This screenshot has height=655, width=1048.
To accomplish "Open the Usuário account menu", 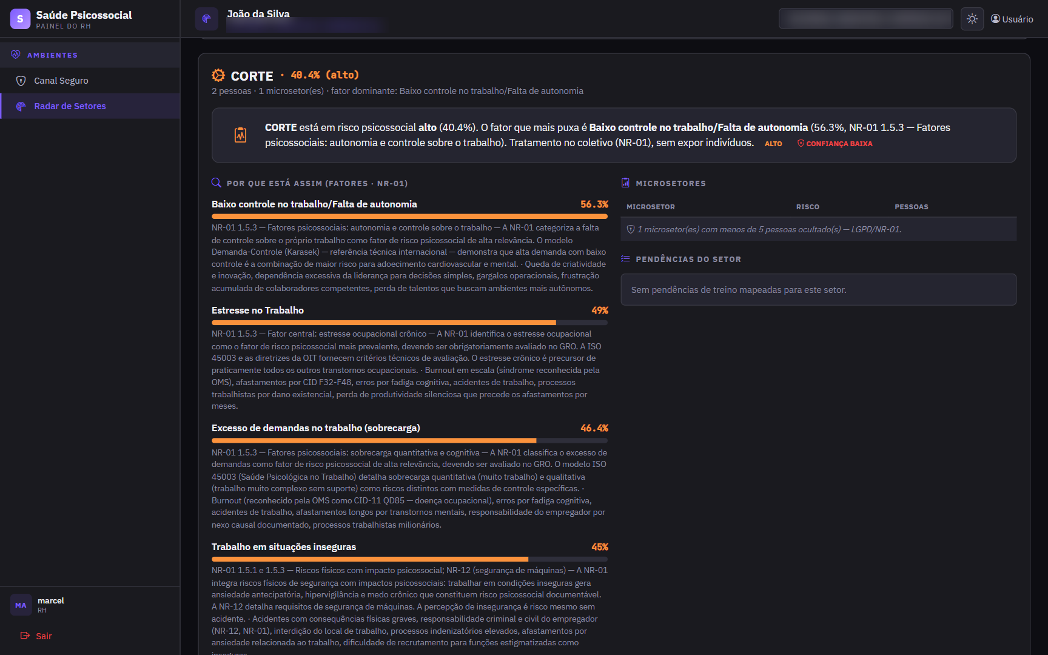I will pos(1012,19).
